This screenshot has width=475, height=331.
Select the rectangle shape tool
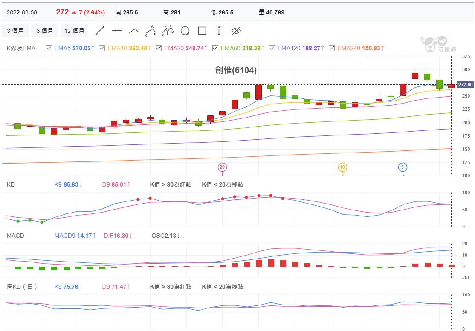point(202,31)
